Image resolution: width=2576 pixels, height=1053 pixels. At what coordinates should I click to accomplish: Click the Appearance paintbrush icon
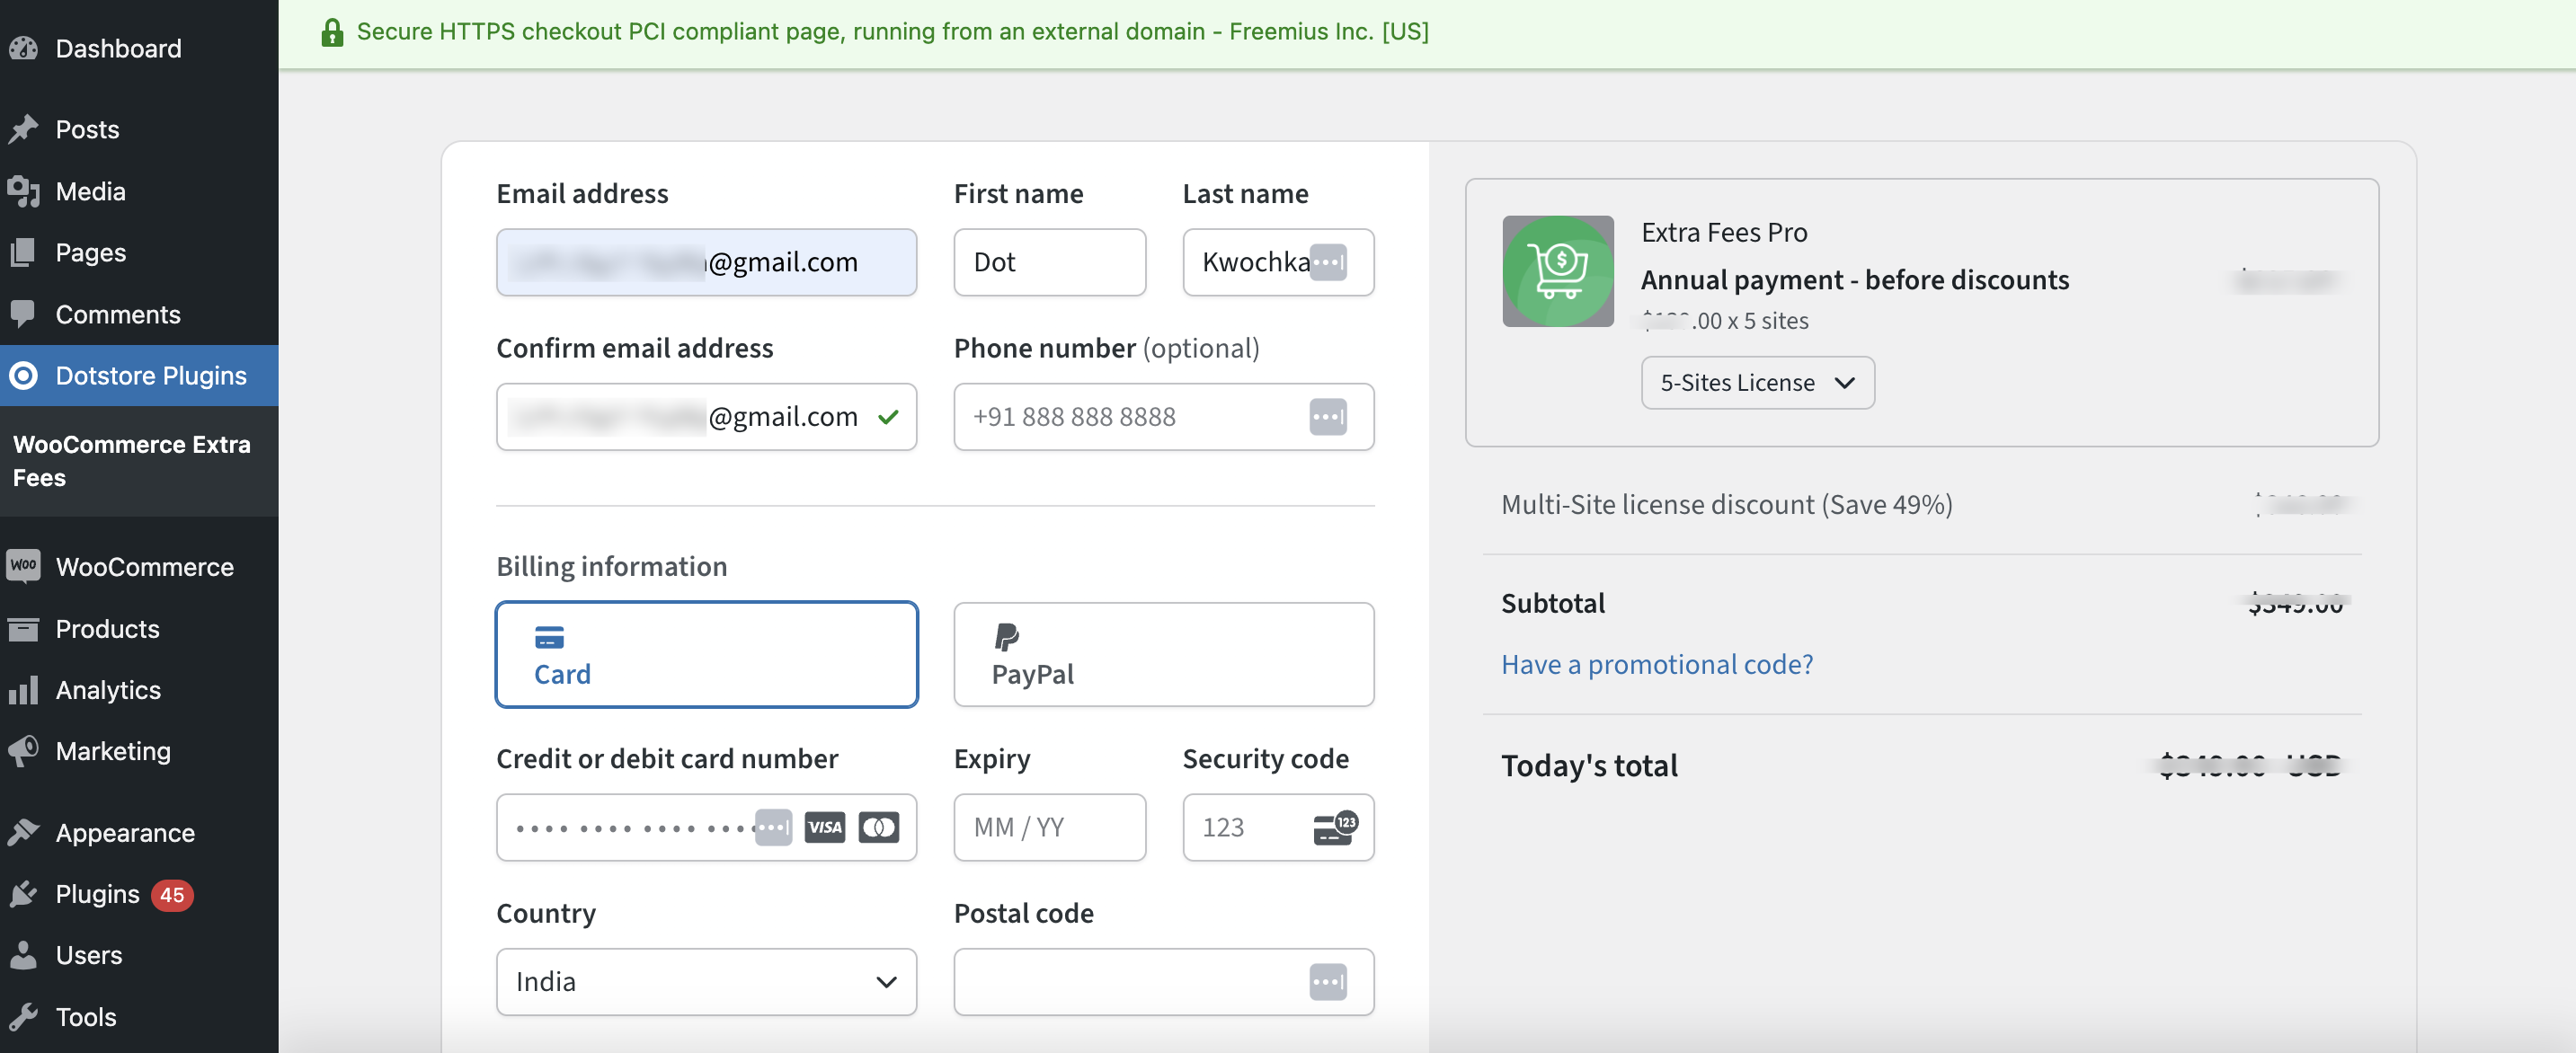23,832
